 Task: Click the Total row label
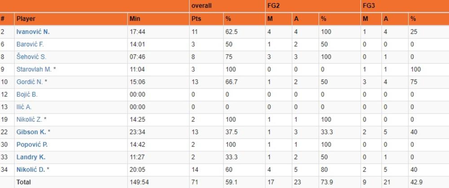(24, 182)
